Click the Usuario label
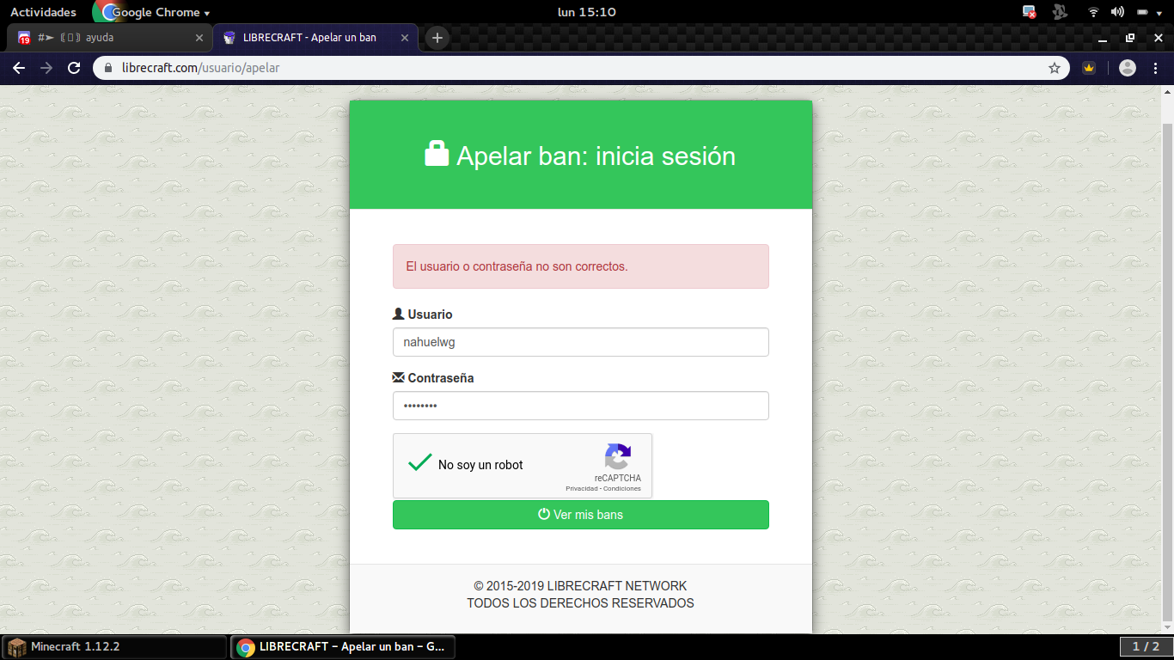 [x=430, y=315]
